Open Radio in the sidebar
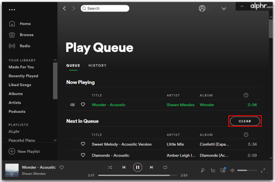Screen dimensions: 275x182 (25, 46)
